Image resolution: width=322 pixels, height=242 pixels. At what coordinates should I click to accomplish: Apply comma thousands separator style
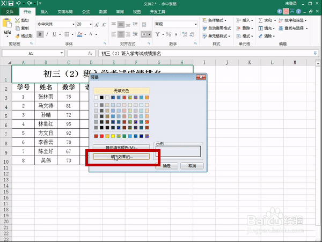[176, 34]
